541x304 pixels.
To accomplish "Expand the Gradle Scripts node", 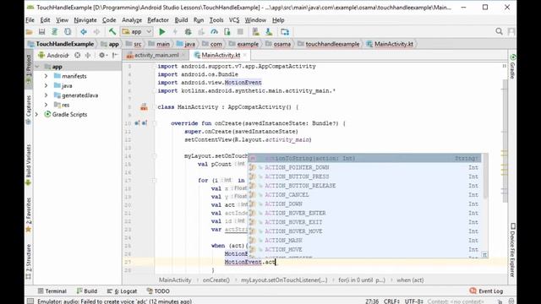I will pos(37,115).
